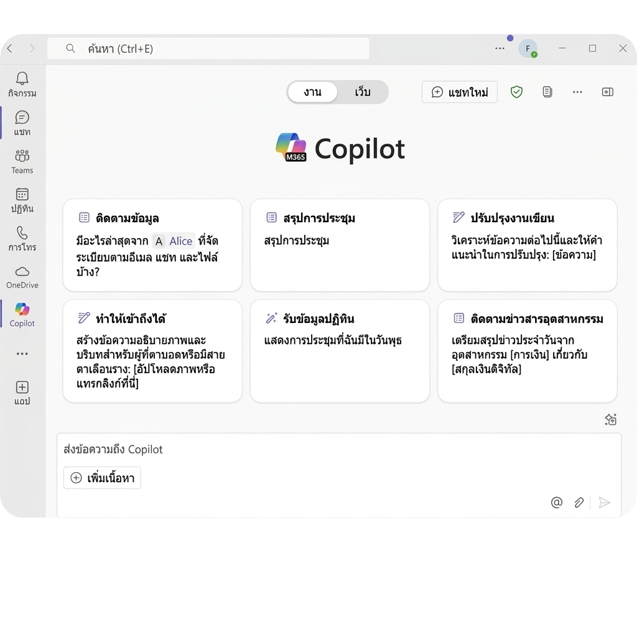The height and width of the screenshot is (637, 637).
Task: Click the send arrow icon
Action: [x=604, y=503]
